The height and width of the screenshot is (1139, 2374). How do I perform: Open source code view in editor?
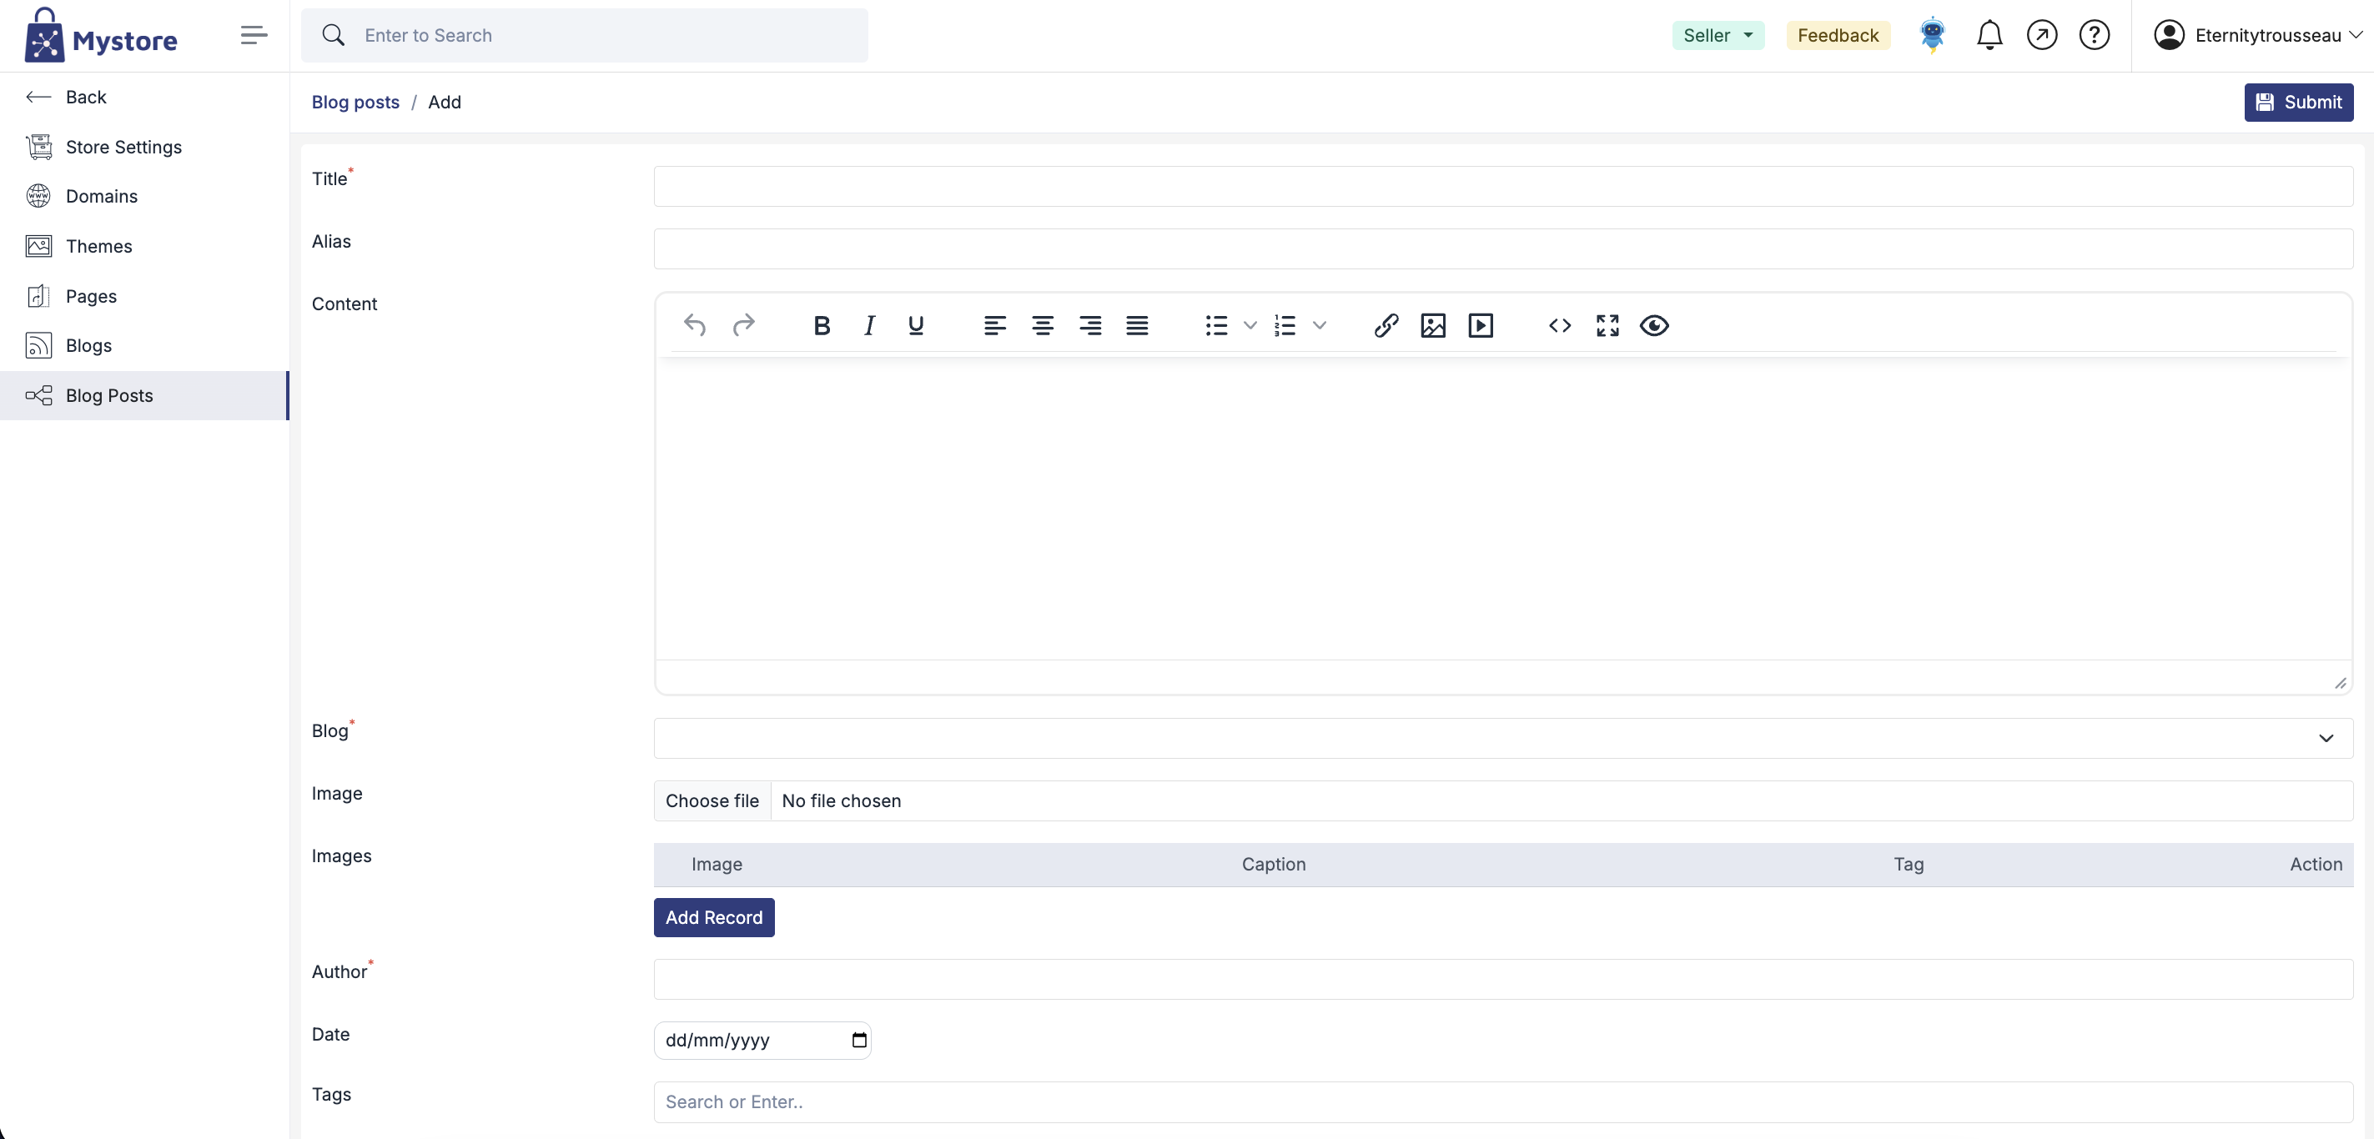[x=1559, y=325]
